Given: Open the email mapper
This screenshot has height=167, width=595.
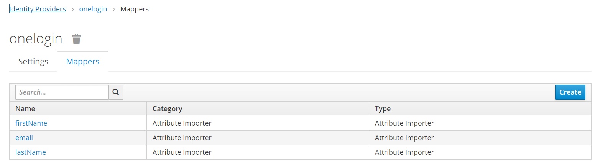Looking at the screenshot, I should (24, 138).
